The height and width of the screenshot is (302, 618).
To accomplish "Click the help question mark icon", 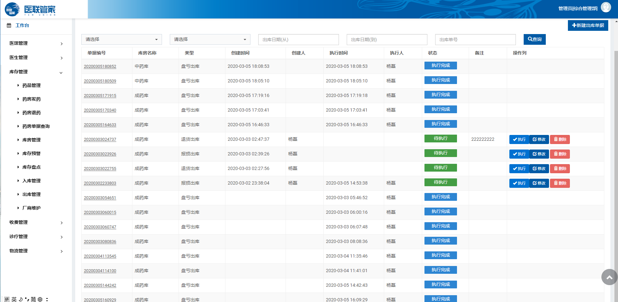I will pyautogui.click(x=606, y=7).
